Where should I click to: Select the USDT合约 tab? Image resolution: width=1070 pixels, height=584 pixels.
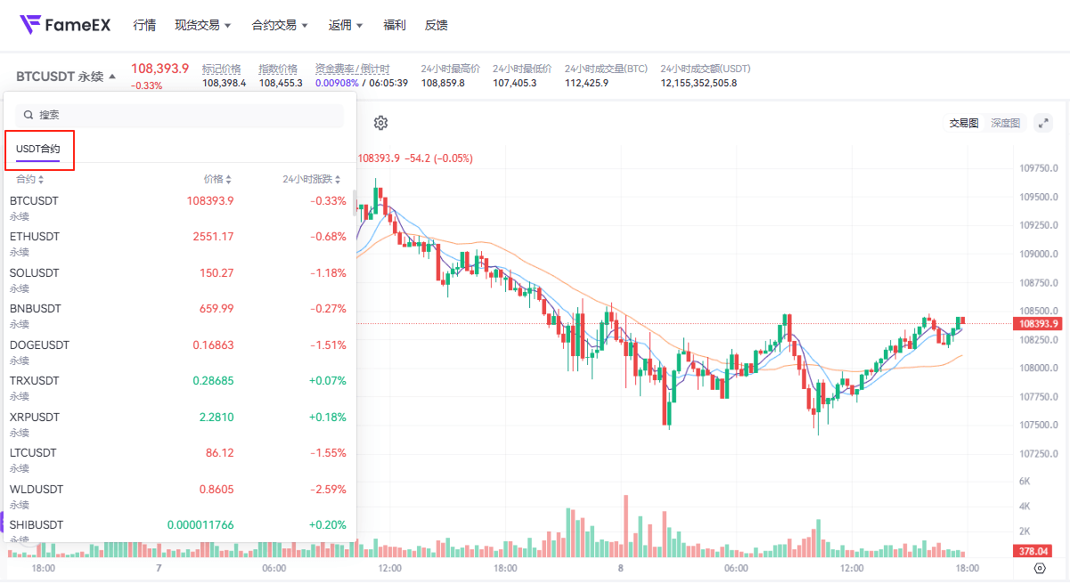pyautogui.click(x=38, y=149)
